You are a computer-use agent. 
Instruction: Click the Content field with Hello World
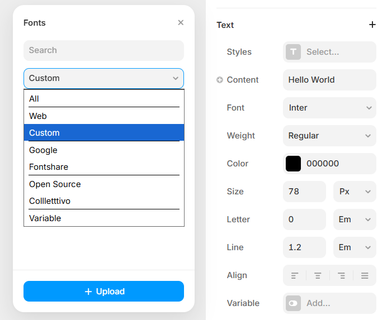click(x=329, y=80)
